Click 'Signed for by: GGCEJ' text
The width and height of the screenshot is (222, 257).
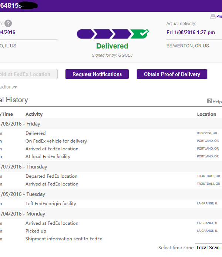tap(112, 55)
